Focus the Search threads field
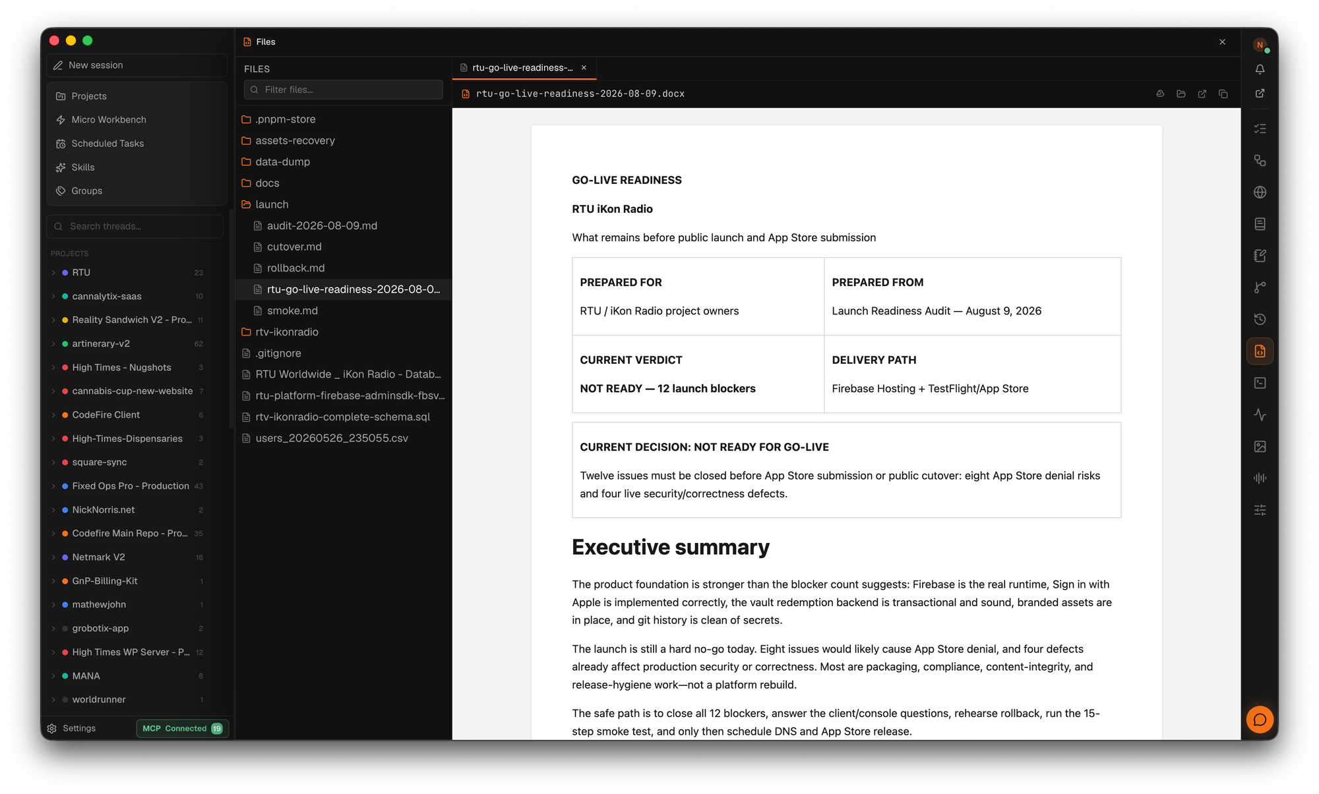1319x794 pixels. coord(135,226)
